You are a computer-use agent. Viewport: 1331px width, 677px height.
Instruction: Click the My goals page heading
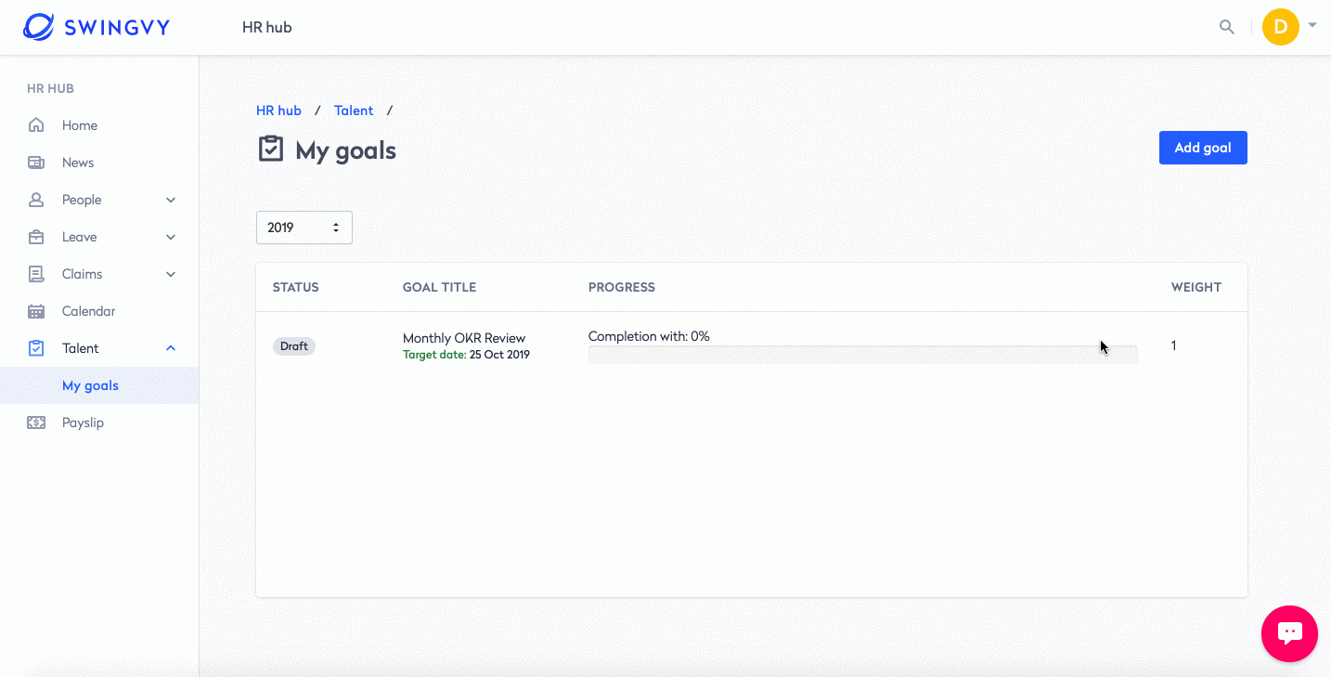pos(345,150)
